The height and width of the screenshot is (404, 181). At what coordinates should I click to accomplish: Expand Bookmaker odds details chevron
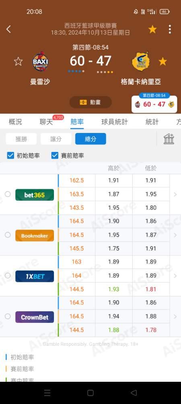[175, 235]
